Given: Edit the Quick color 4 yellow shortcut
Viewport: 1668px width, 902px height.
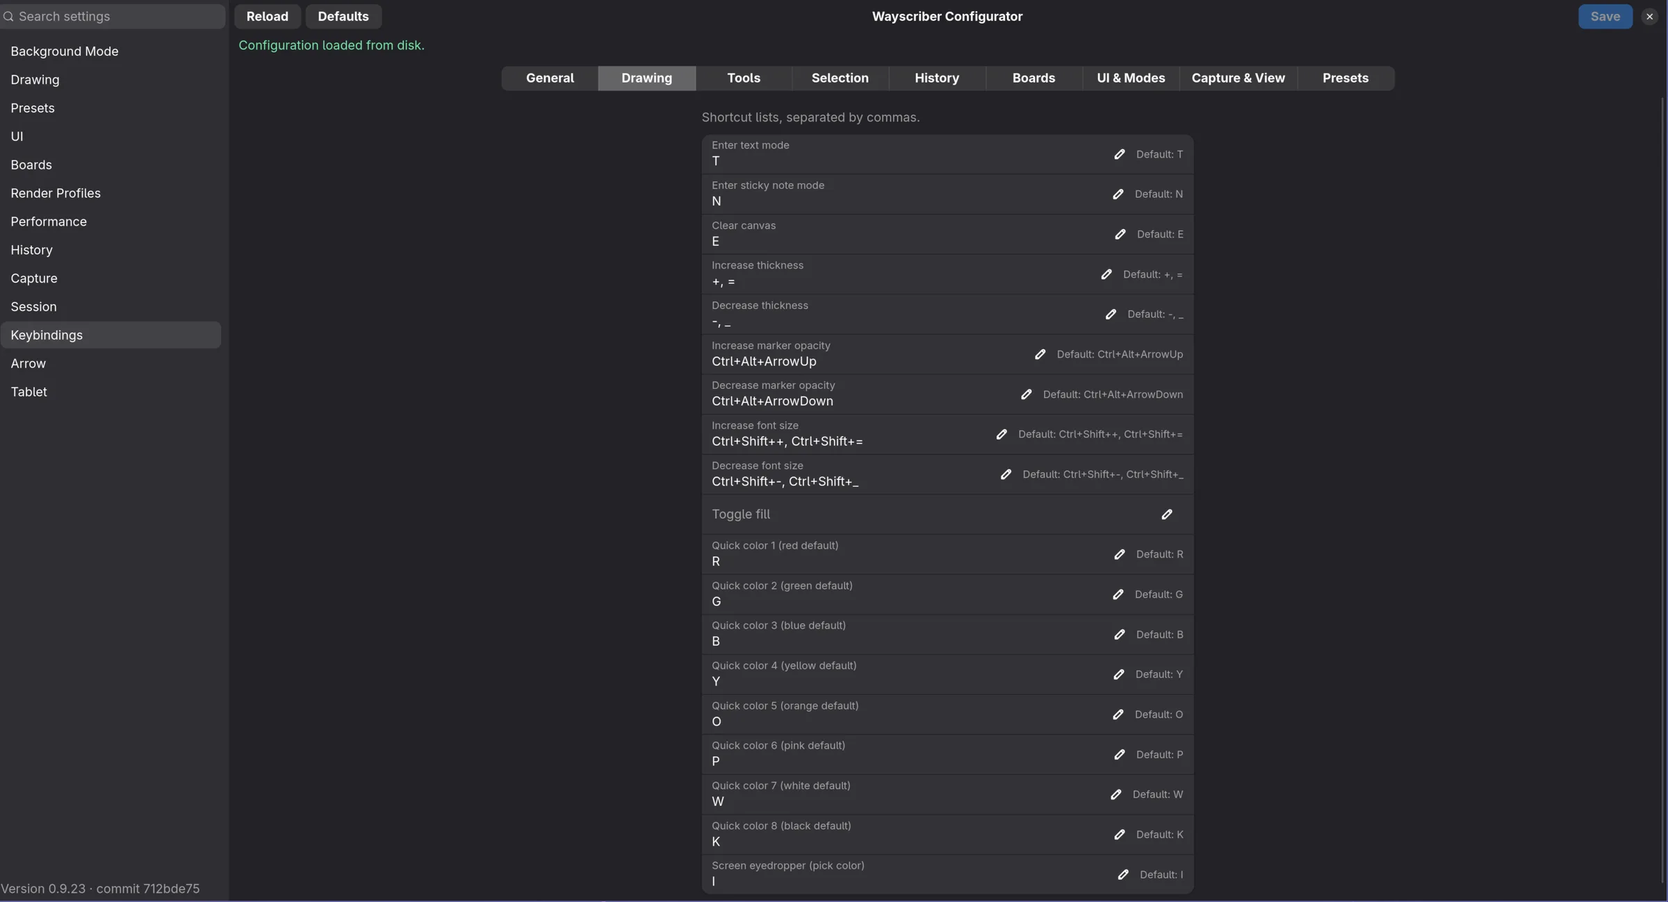Looking at the screenshot, I should [x=1118, y=675].
